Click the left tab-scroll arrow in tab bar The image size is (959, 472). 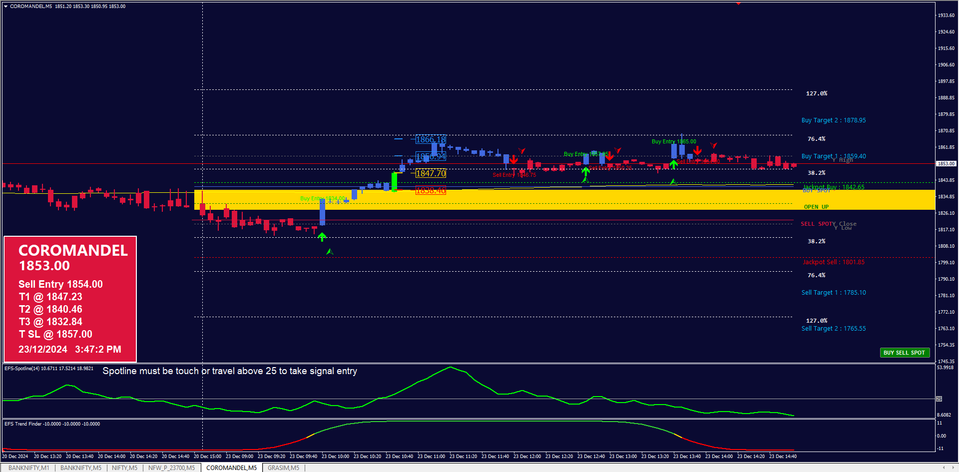click(x=944, y=468)
